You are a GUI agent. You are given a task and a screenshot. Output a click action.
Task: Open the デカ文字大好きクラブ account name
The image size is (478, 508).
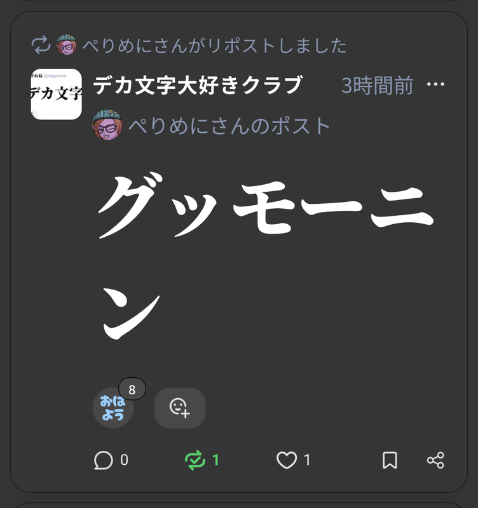pos(198,85)
